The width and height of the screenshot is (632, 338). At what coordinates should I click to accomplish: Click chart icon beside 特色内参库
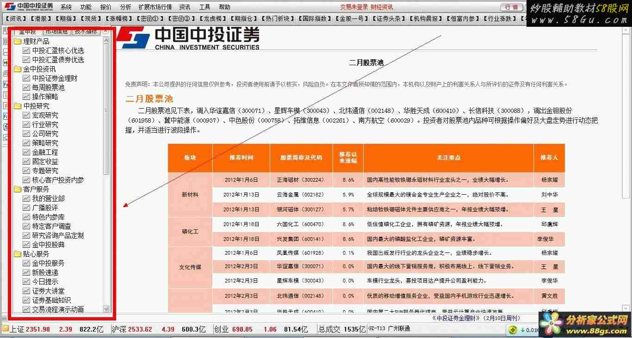click(x=26, y=217)
